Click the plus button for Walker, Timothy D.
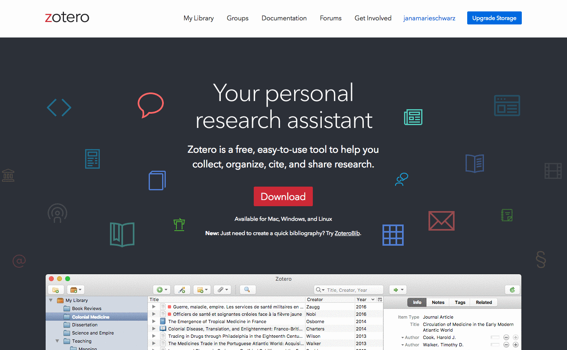The height and width of the screenshot is (350, 567). (516, 345)
